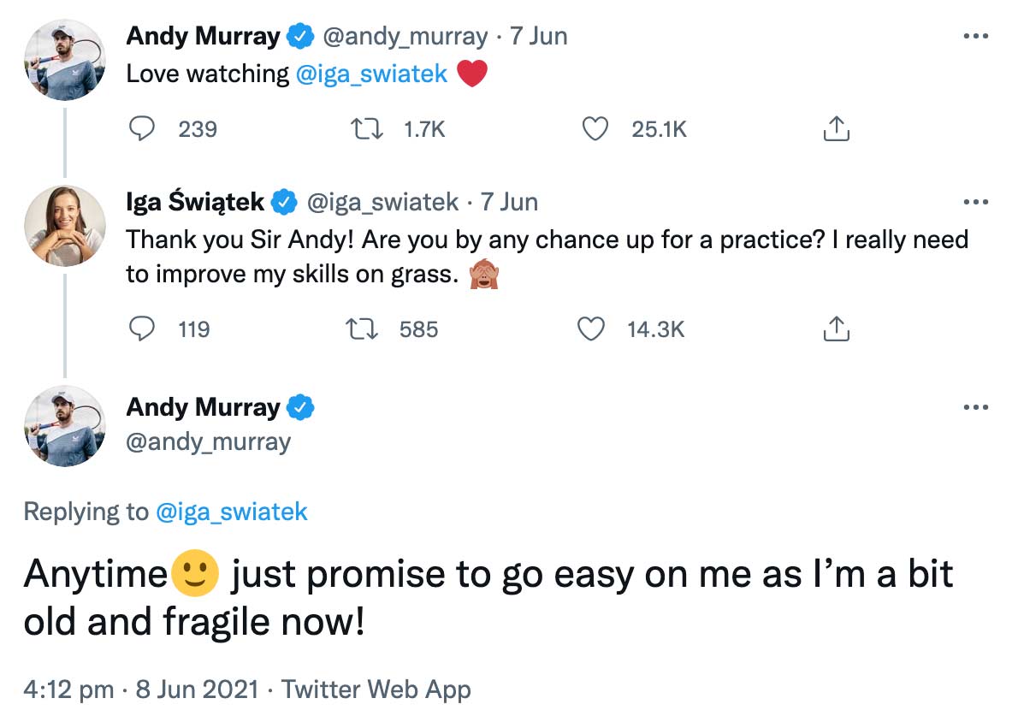
Task: Click the 7 Jun timestamp on Andy's first tweet
Action: (540, 36)
